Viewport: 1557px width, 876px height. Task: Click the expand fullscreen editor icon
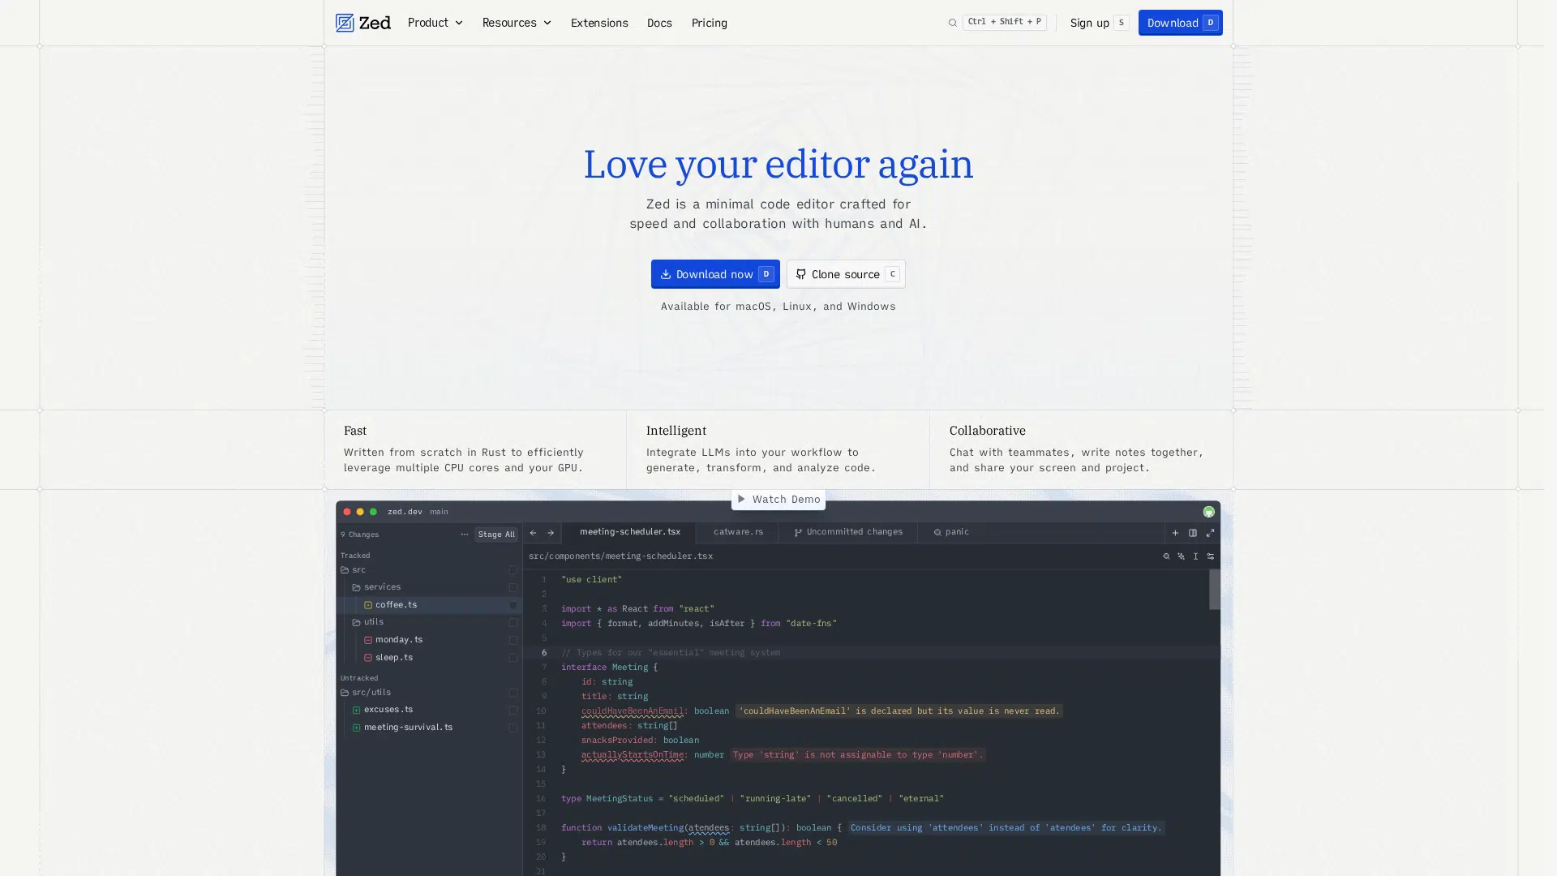click(1210, 533)
